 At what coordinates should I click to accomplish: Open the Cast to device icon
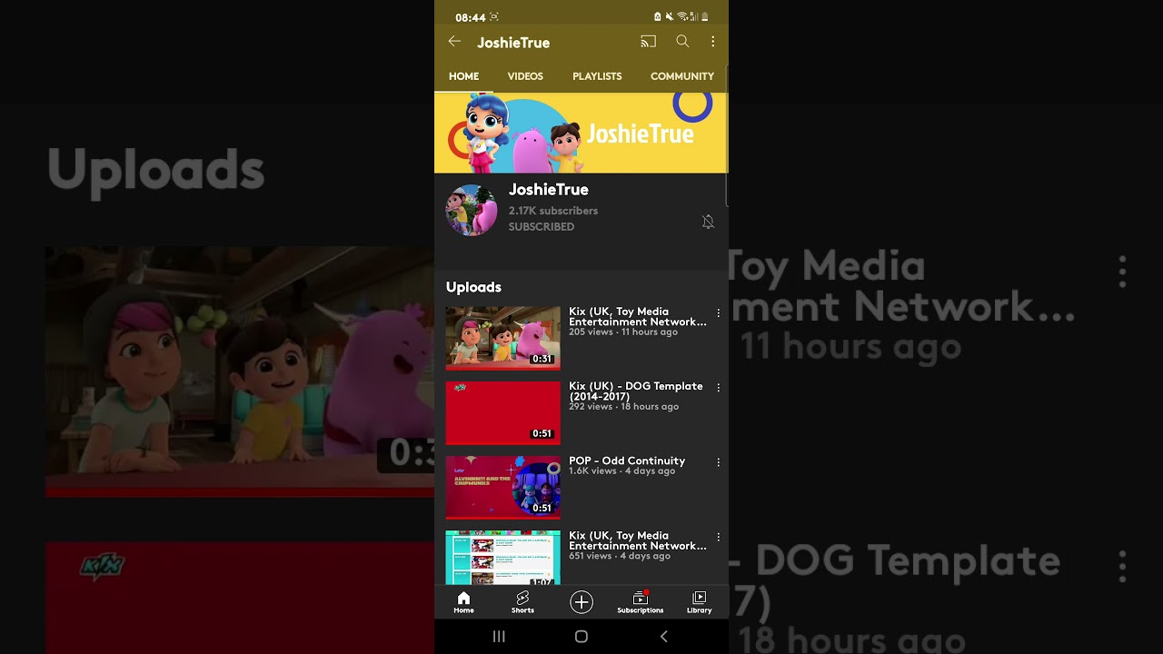[x=648, y=42]
